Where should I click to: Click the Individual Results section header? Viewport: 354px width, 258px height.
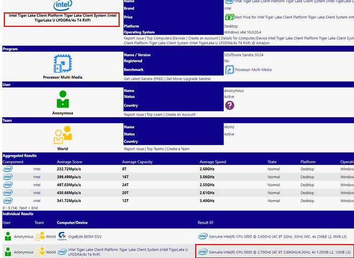click(18, 214)
